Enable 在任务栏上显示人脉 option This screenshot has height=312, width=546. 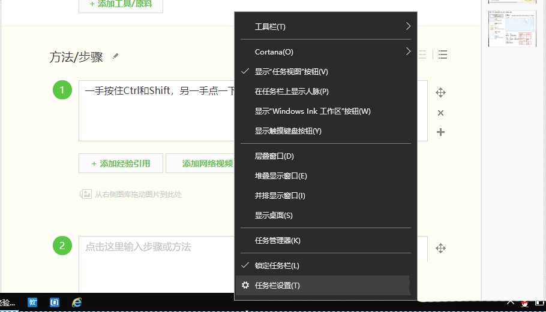pos(292,91)
